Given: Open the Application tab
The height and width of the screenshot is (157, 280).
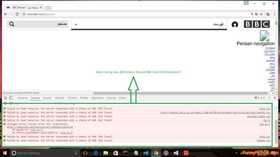Looking at the screenshot, I should click(x=97, y=98).
